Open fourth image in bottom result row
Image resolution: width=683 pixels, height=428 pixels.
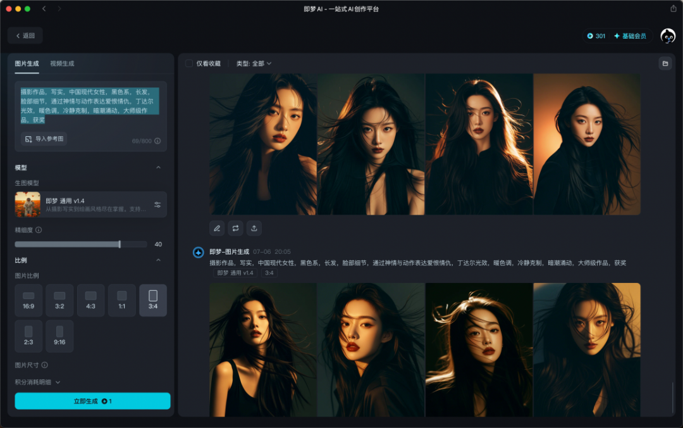point(587,350)
